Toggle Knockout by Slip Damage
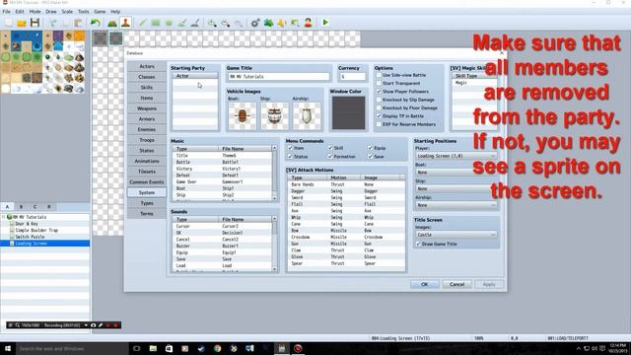631x355 pixels. 379,100
